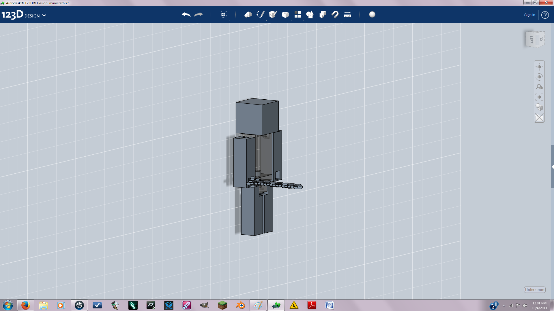Open Windows Media Player in taskbar

[61, 305]
